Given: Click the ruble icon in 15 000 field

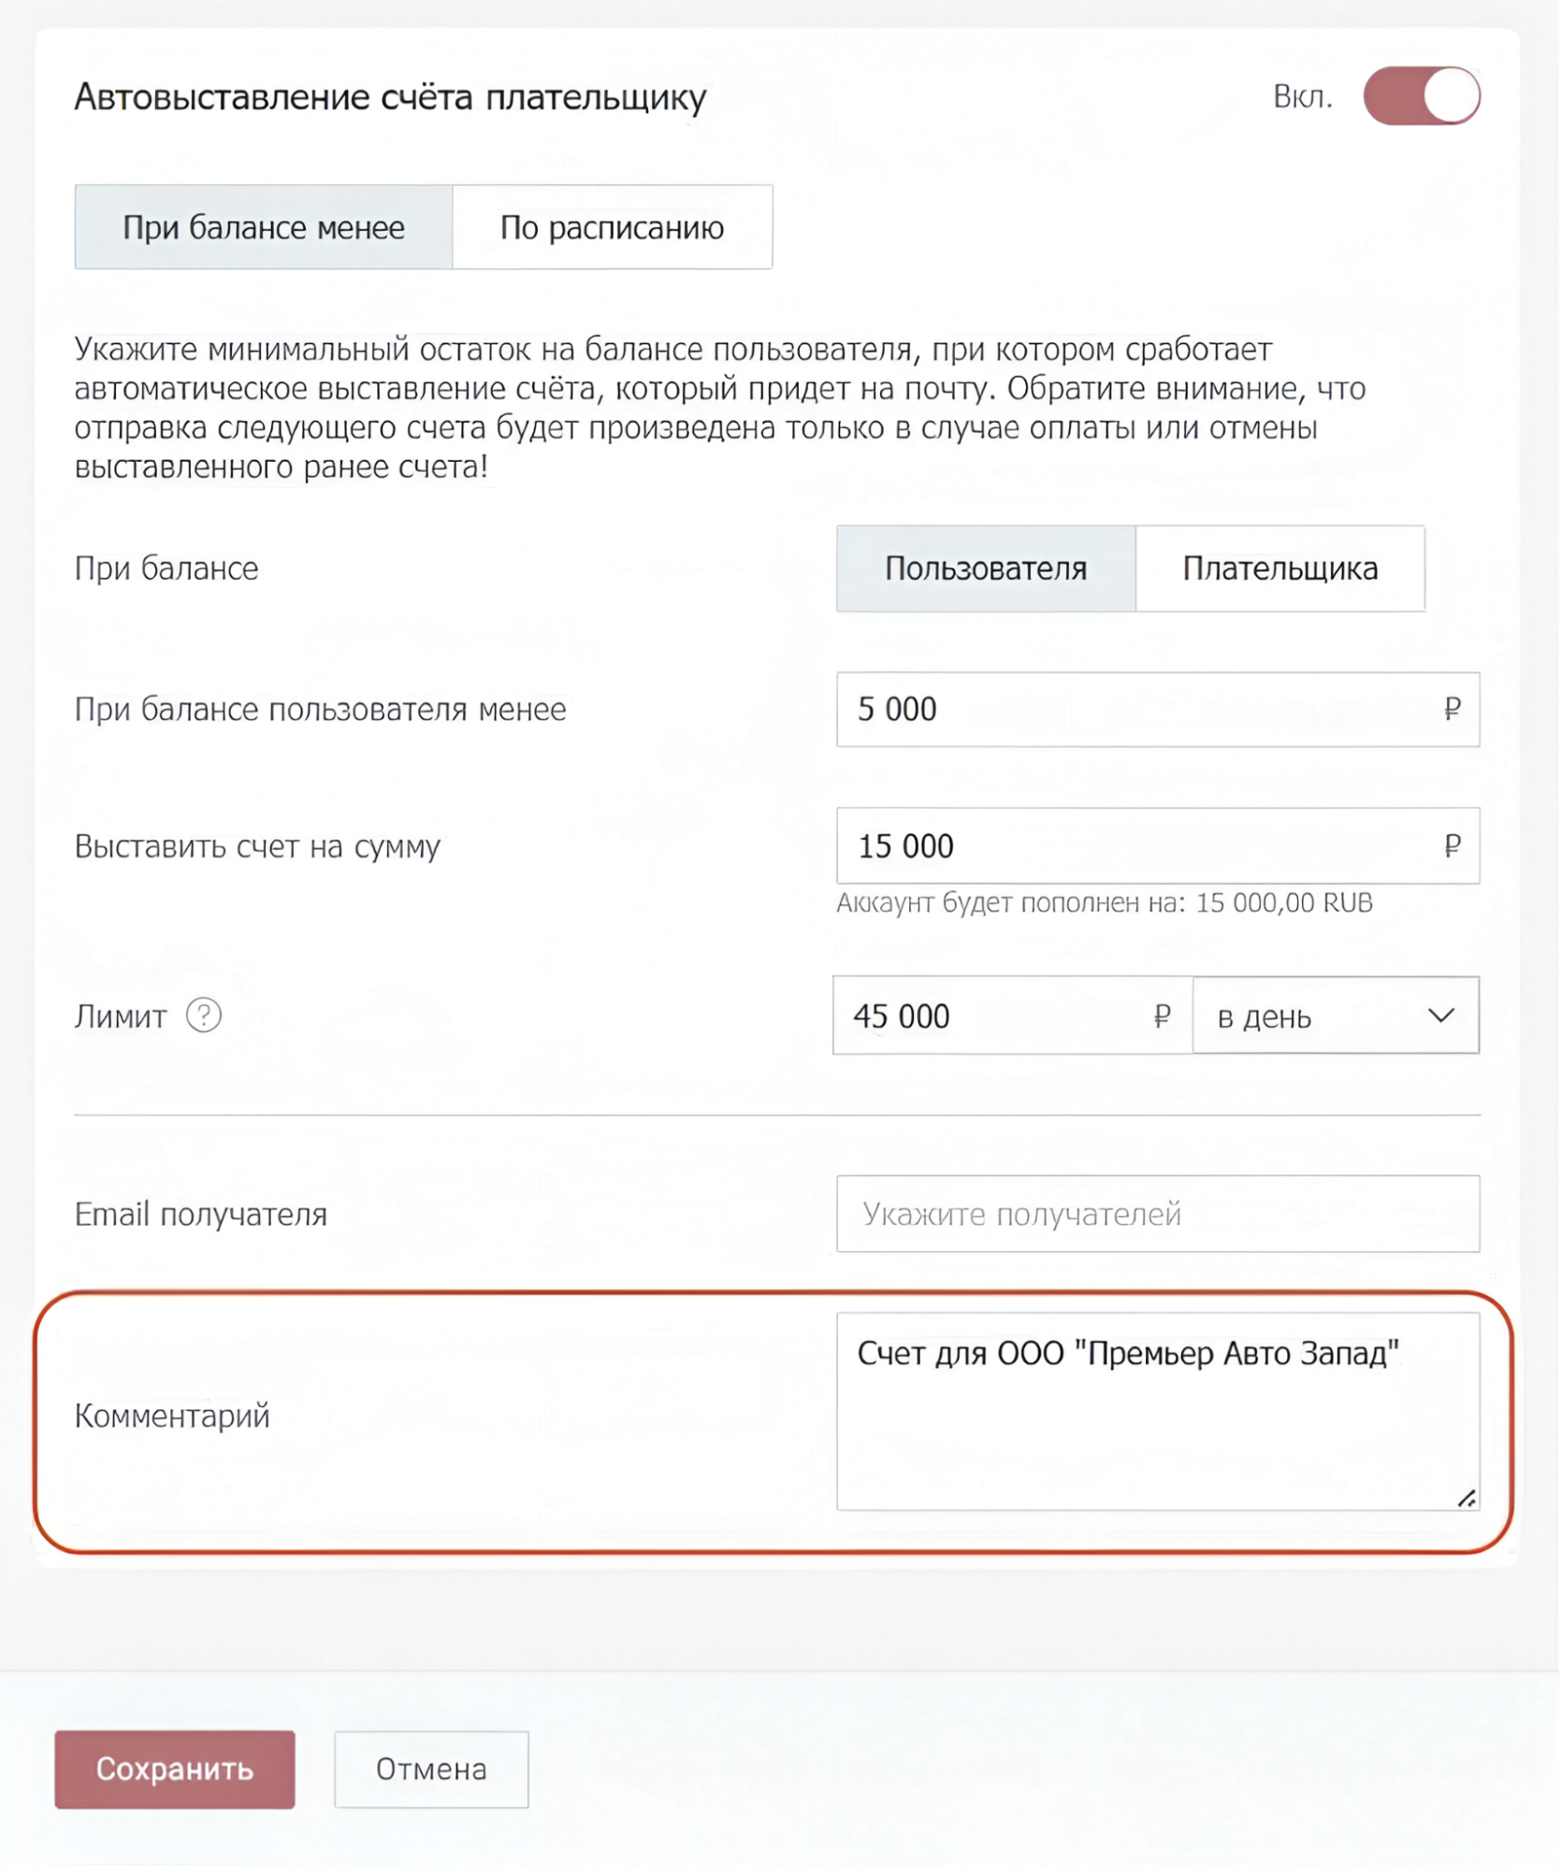Looking at the screenshot, I should point(1452,846).
